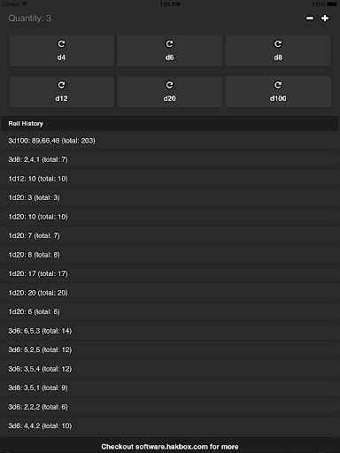Viewport: 340px width, 453px height.
Task: Open the software.hakbox.com promo link
Action: click(x=170, y=447)
